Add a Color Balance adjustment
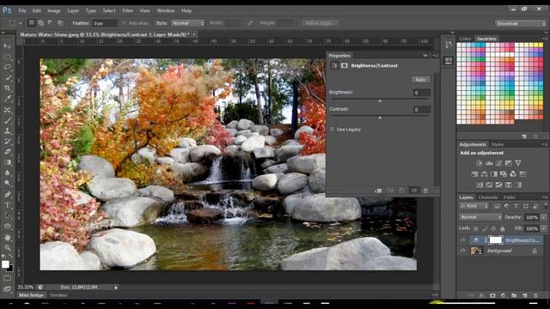 [485, 173]
